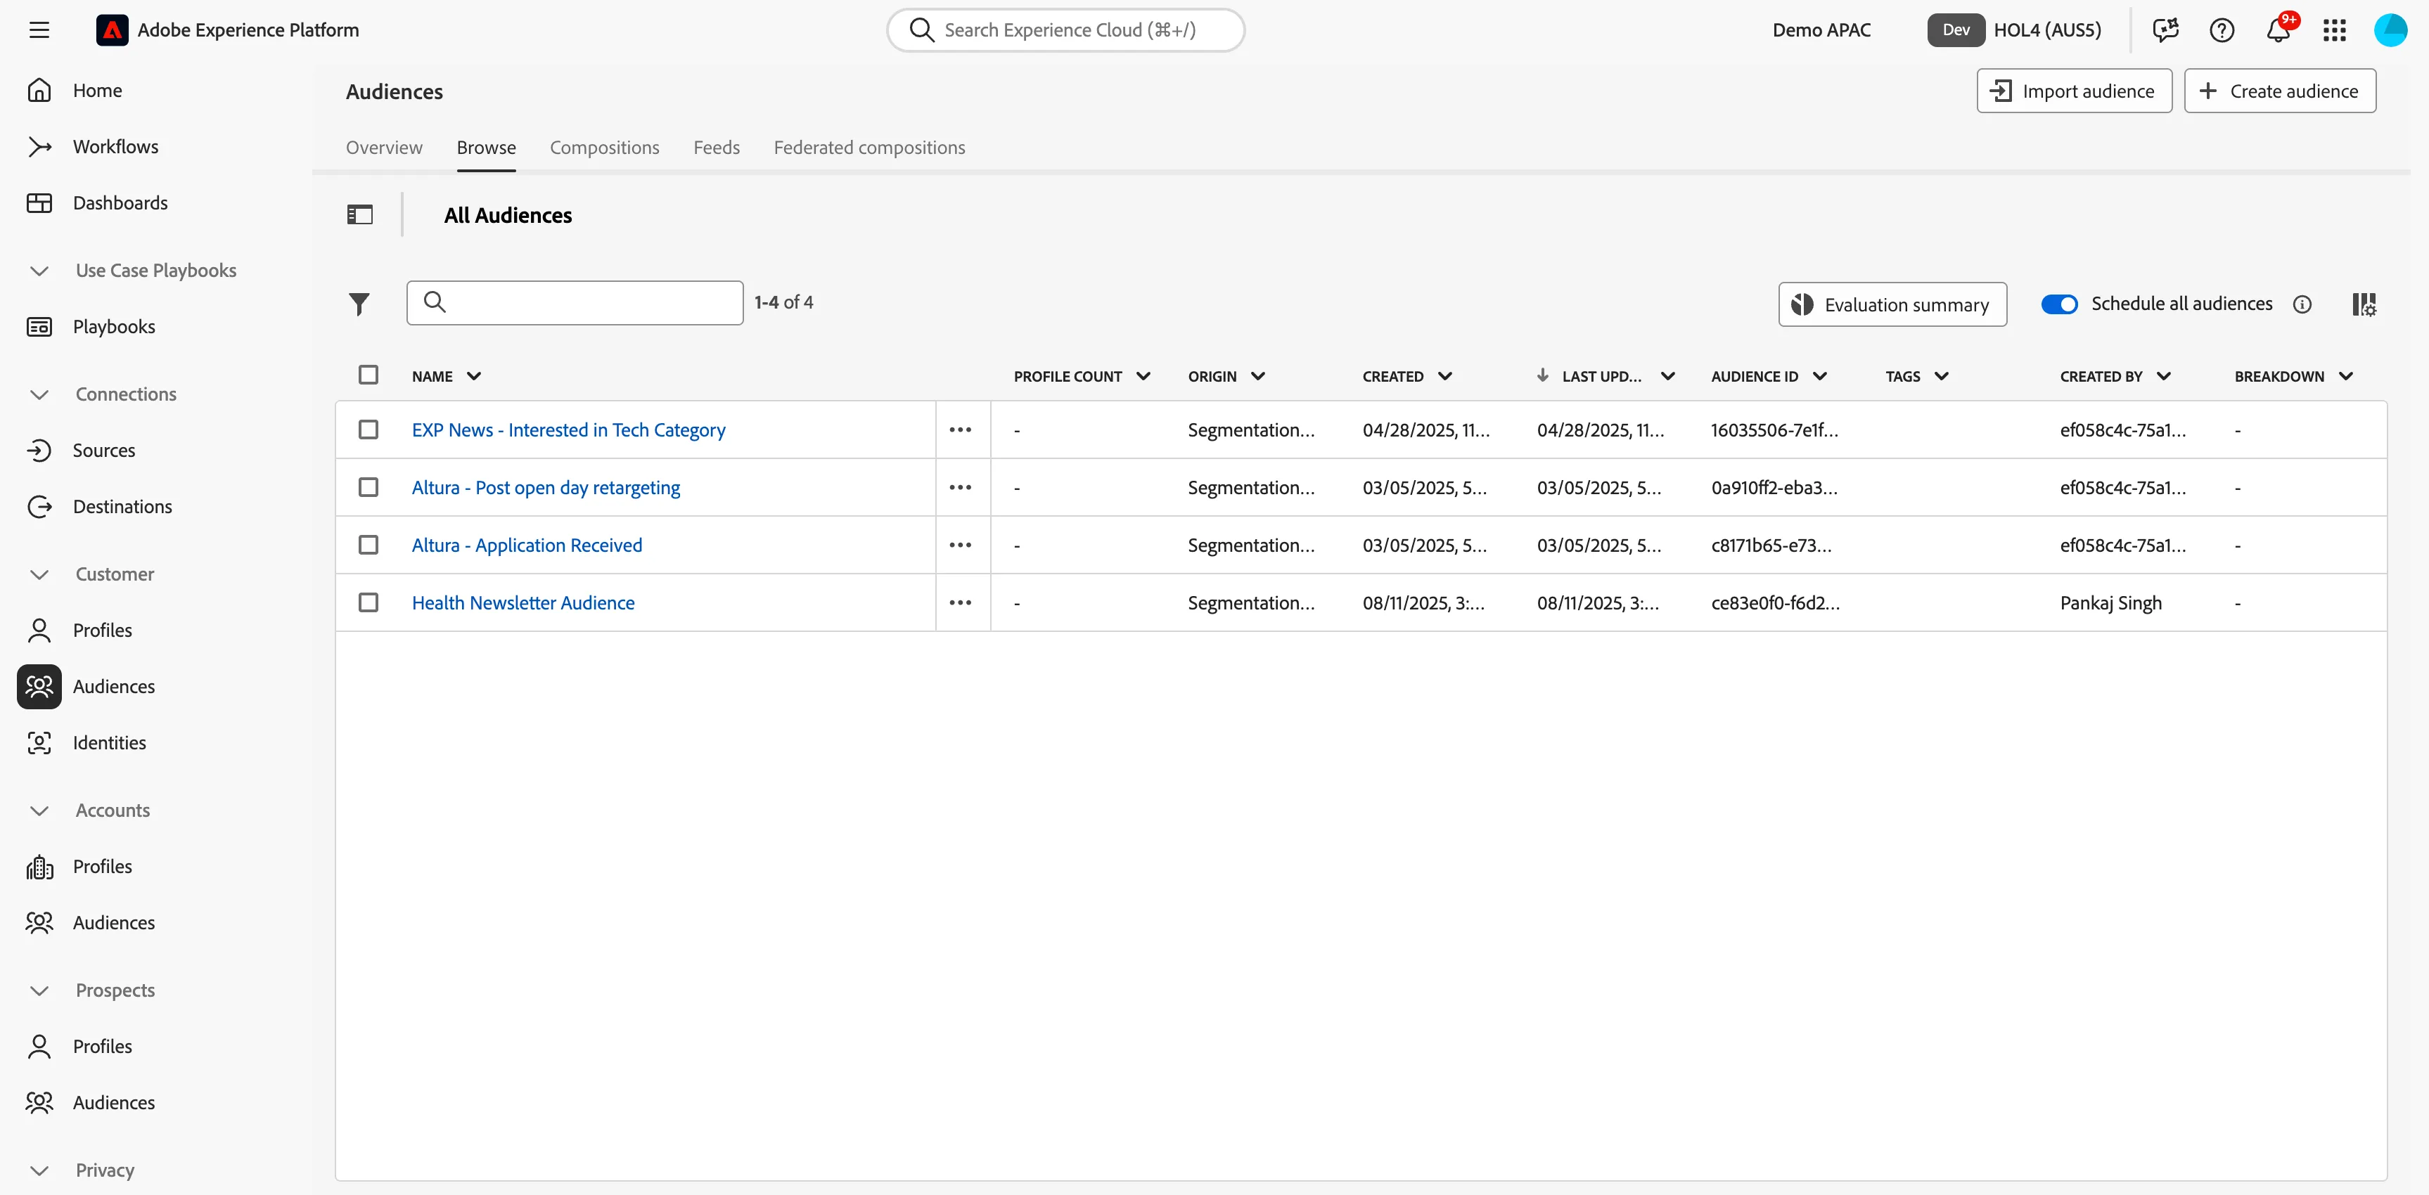
Task: Open the apps grid switcher
Action: click(x=2335, y=30)
